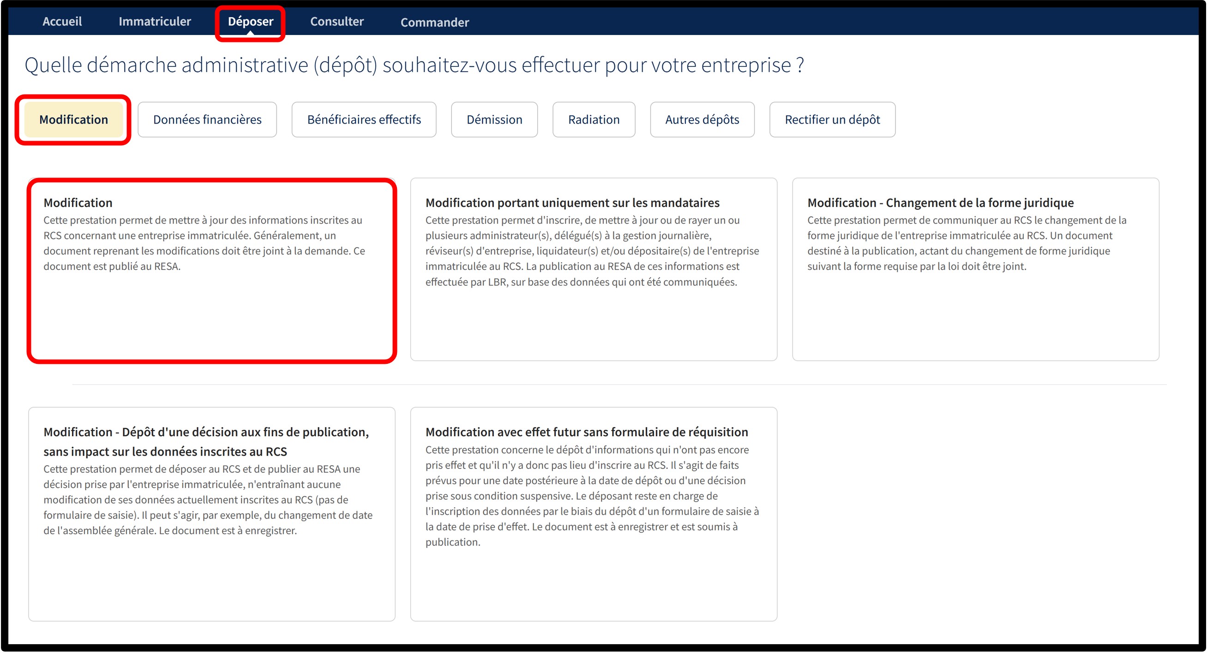1208x653 pixels.
Task: Select the Modification category tab
Action: pos(73,119)
